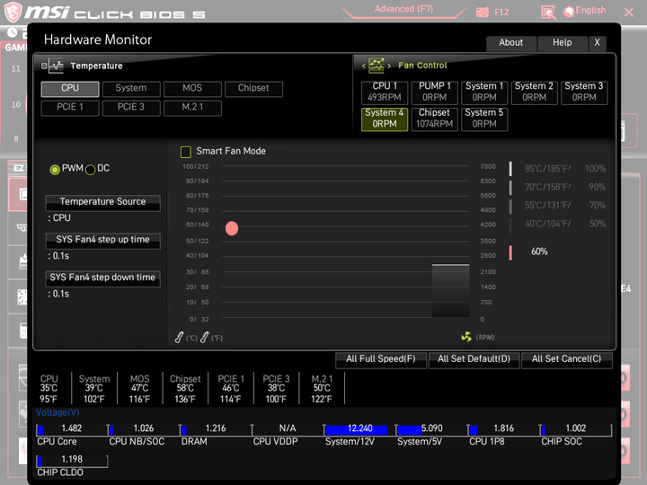Click the globe language icon
This screenshot has width=647, height=485.
(569, 12)
